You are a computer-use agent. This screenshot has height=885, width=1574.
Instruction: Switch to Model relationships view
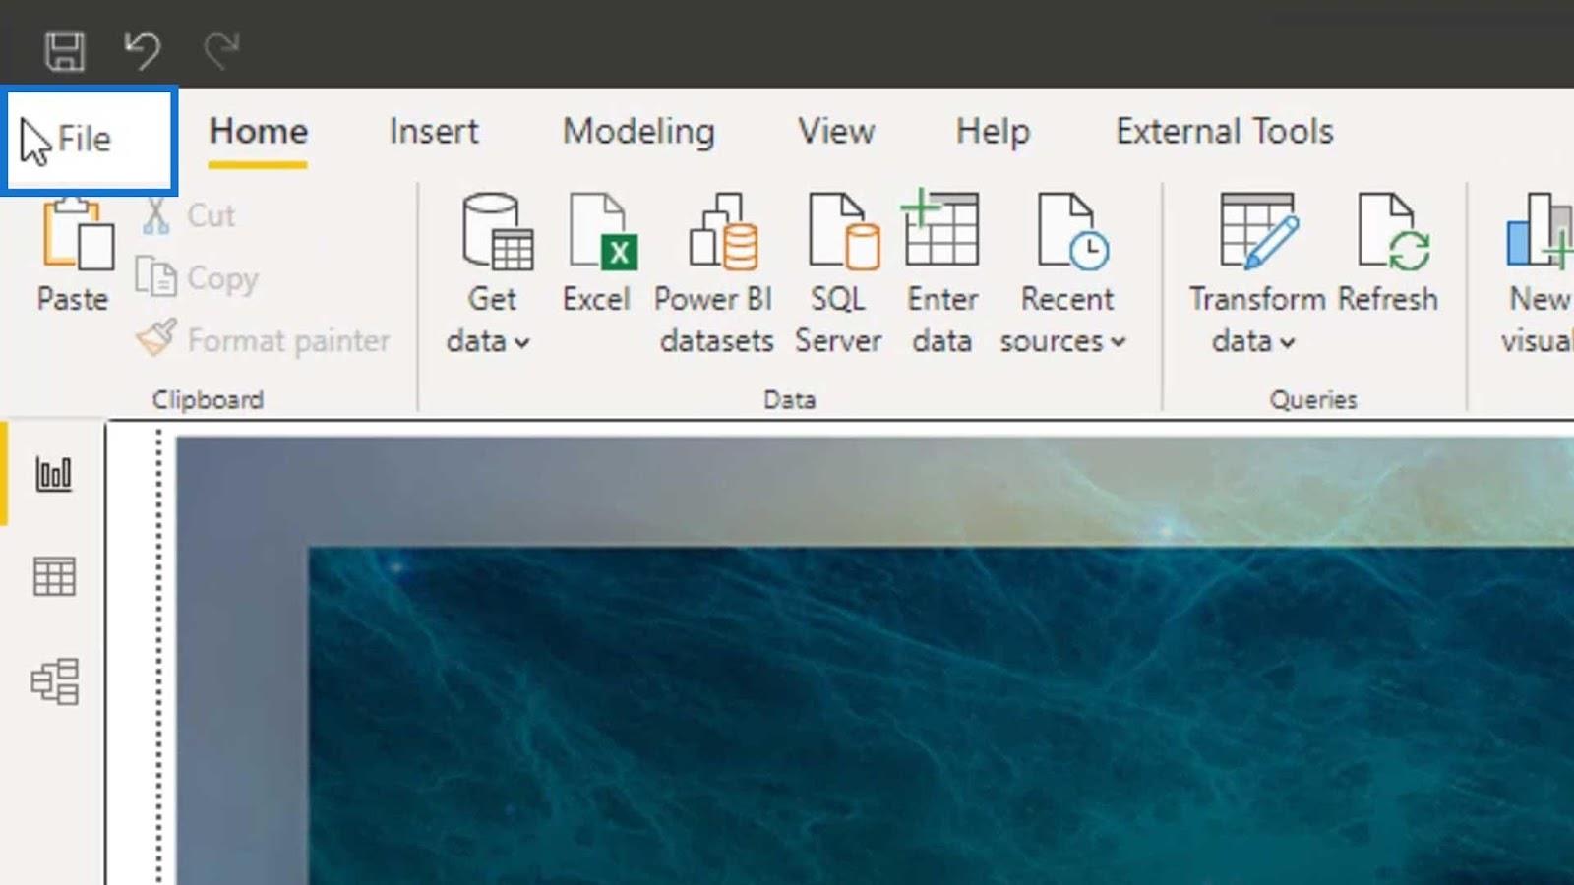[54, 681]
